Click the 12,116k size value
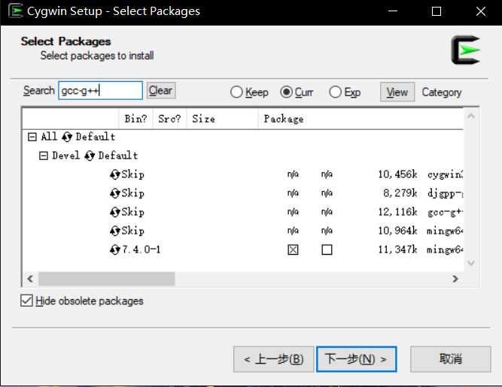Viewport: 502px width, 387px height. [397, 212]
